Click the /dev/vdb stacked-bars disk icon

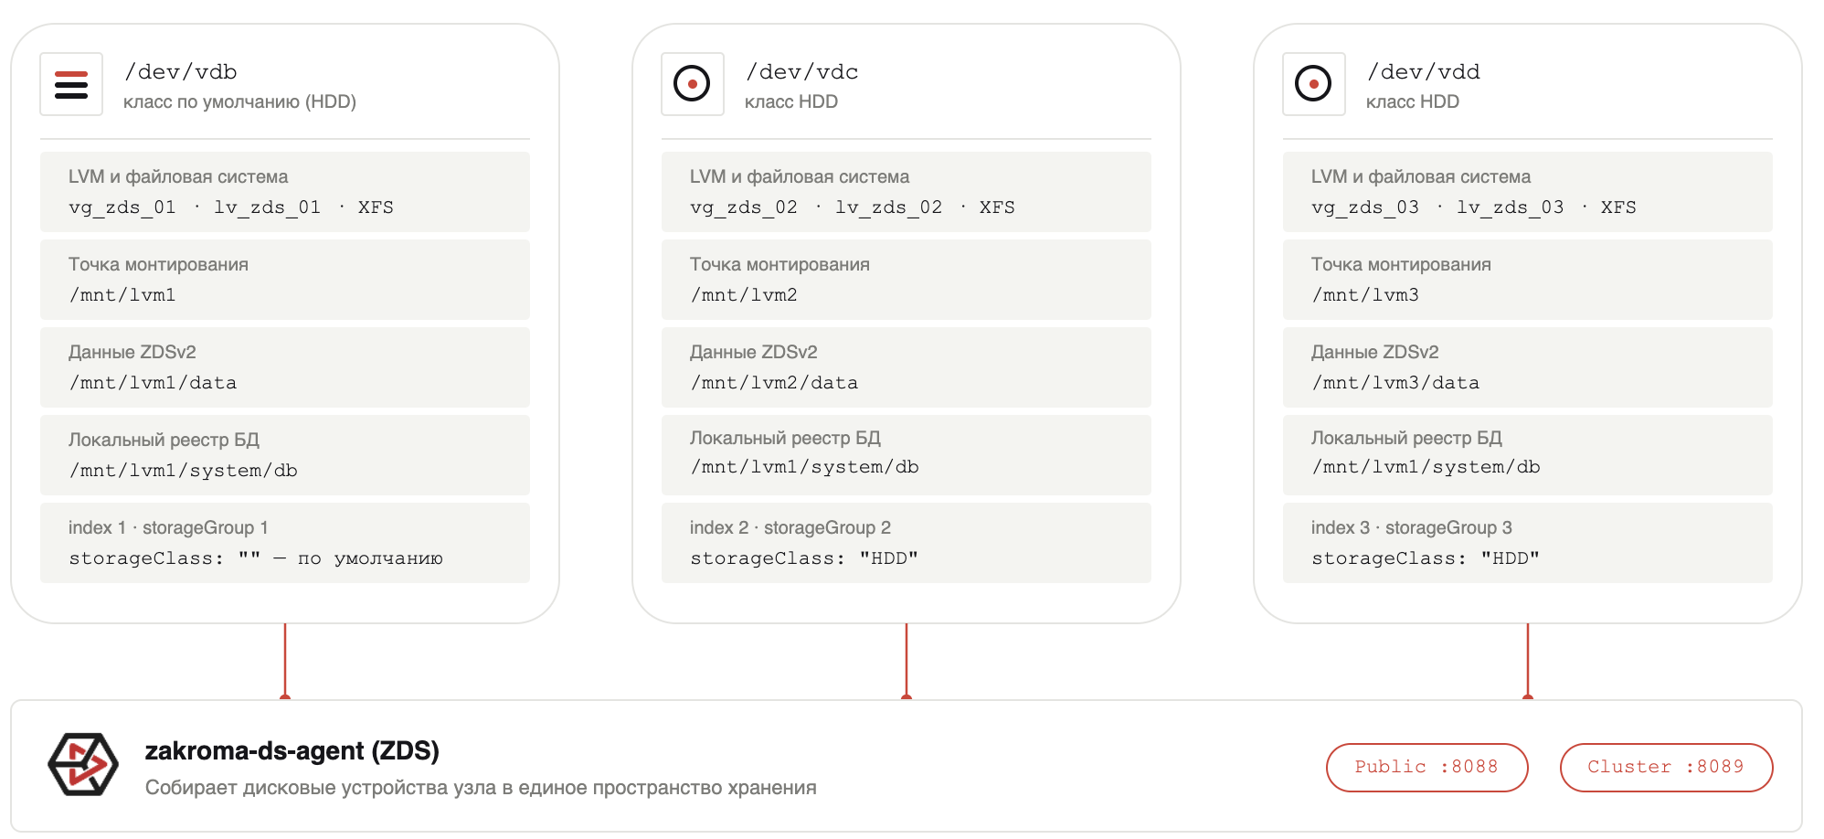coord(71,84)
